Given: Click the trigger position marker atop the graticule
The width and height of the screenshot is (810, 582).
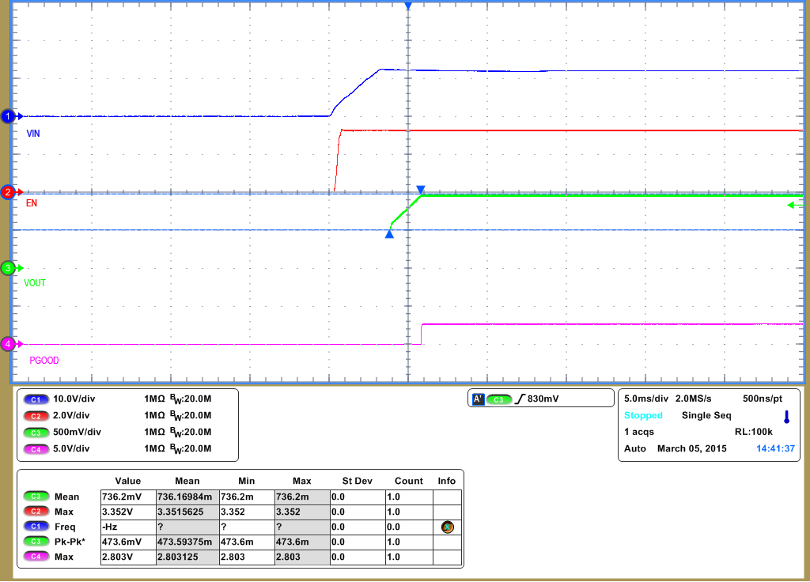Looking at the screenshot, I should 409,6.
